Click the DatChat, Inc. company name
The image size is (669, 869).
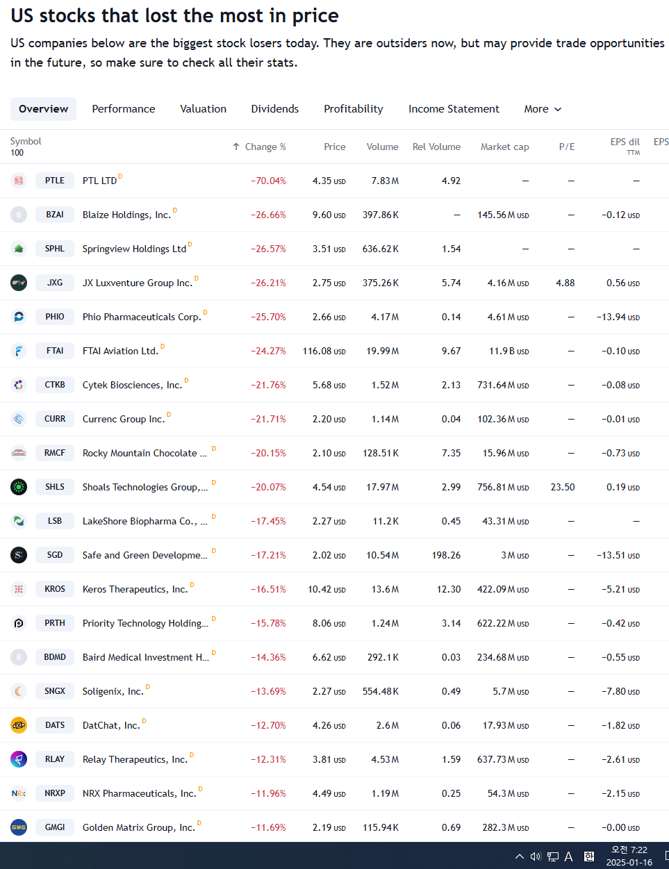click(111, 726)
